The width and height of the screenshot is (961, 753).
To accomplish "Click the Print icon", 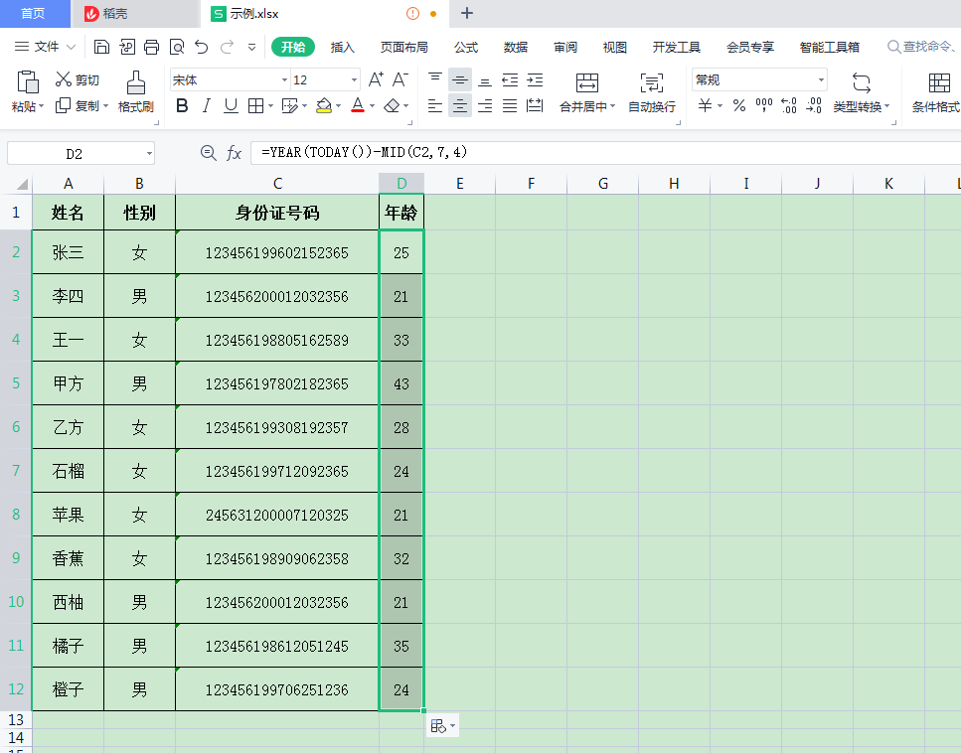I will click(151, 47).
